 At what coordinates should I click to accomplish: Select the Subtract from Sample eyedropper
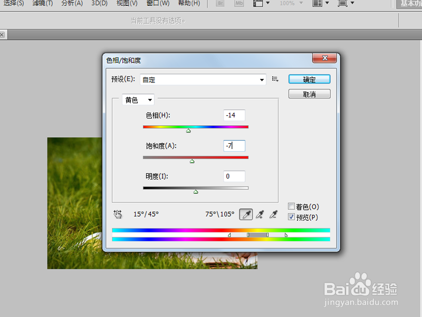(x=272, y=213)
